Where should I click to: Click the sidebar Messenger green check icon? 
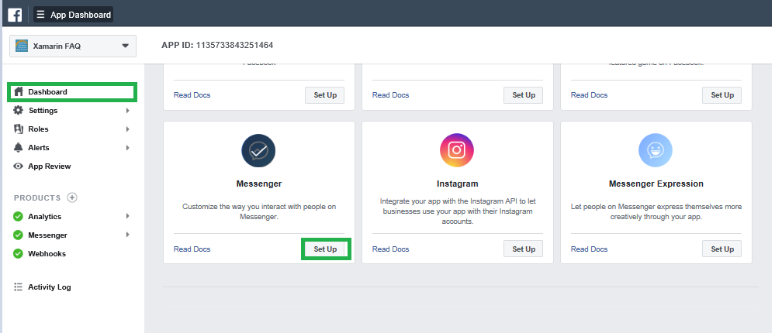pos(19,235)
